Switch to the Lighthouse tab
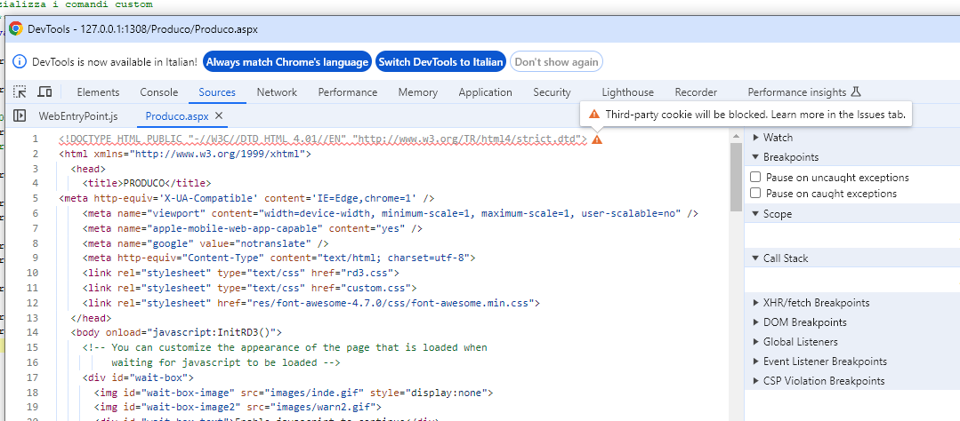This screenshot has height=421, width=960. (627, 92)
